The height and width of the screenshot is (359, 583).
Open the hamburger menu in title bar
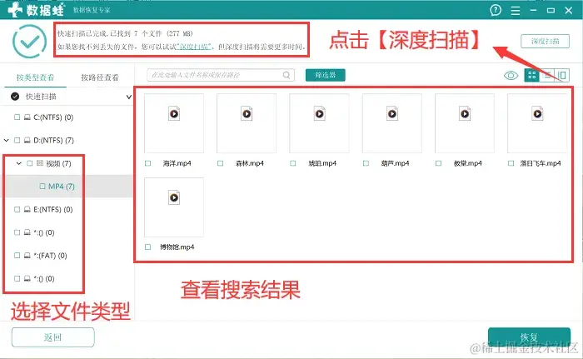[x=516, y=11]
